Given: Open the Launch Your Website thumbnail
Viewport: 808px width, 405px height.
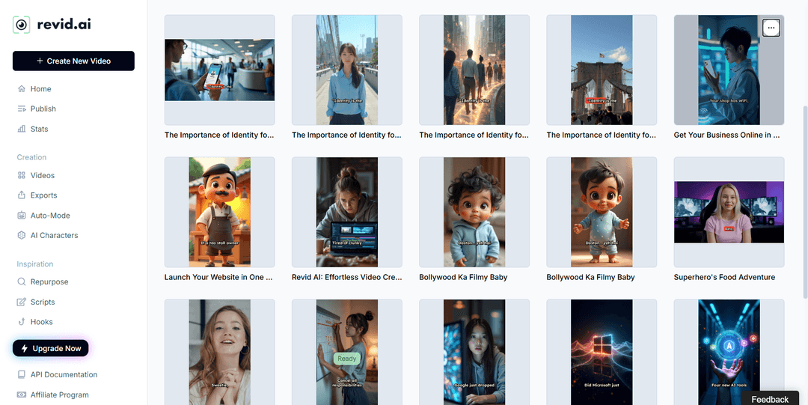Looking at the screenshot, I should (x=219, y=212).
